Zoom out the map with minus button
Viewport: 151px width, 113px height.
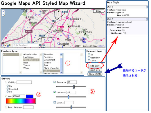[3, 14]
